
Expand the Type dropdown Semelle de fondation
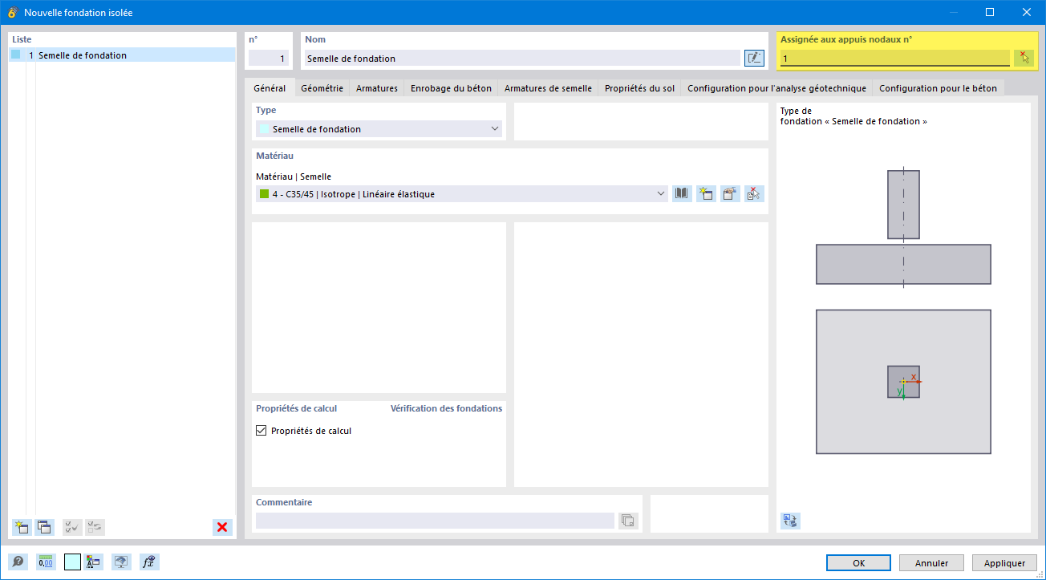(x=379, y=129)
